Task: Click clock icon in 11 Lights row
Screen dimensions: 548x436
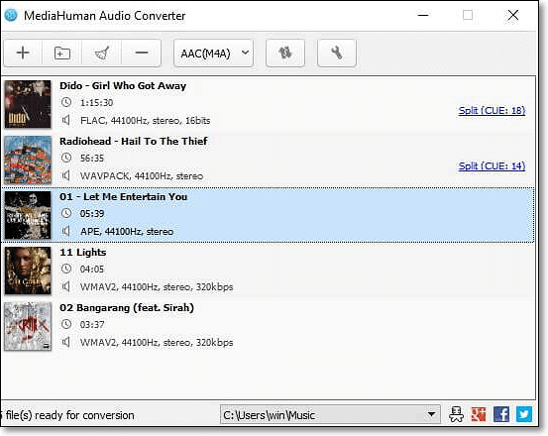Action: [x=66, y=269]
